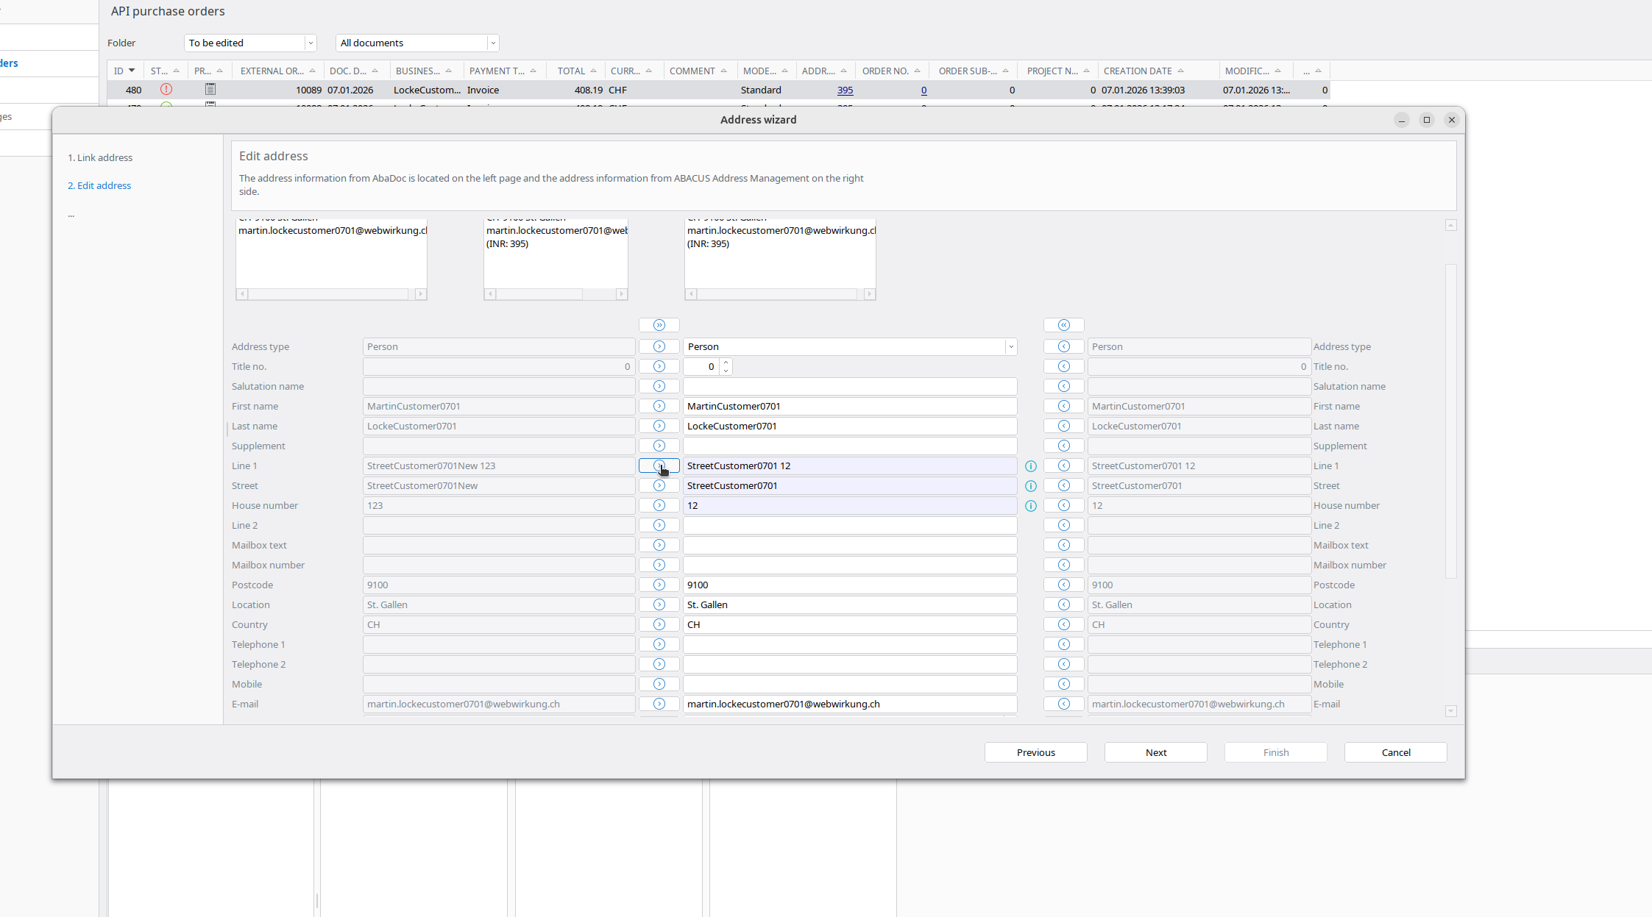Select step 2. Edit address

[x=99, y=185]
